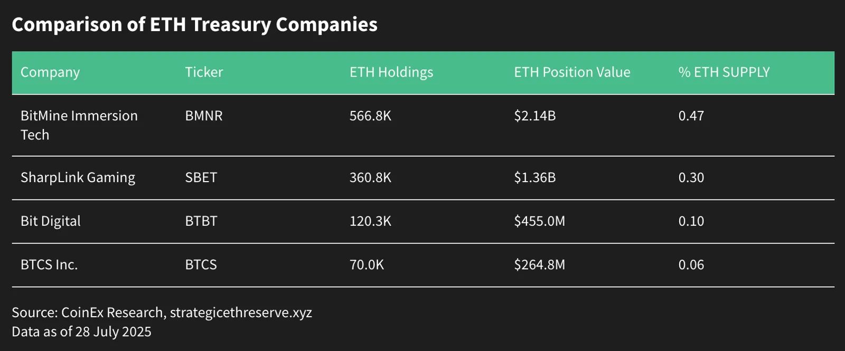Click the SharpLink Gaming company name
This screenshot has height=351, width=845.
(78, 177)
